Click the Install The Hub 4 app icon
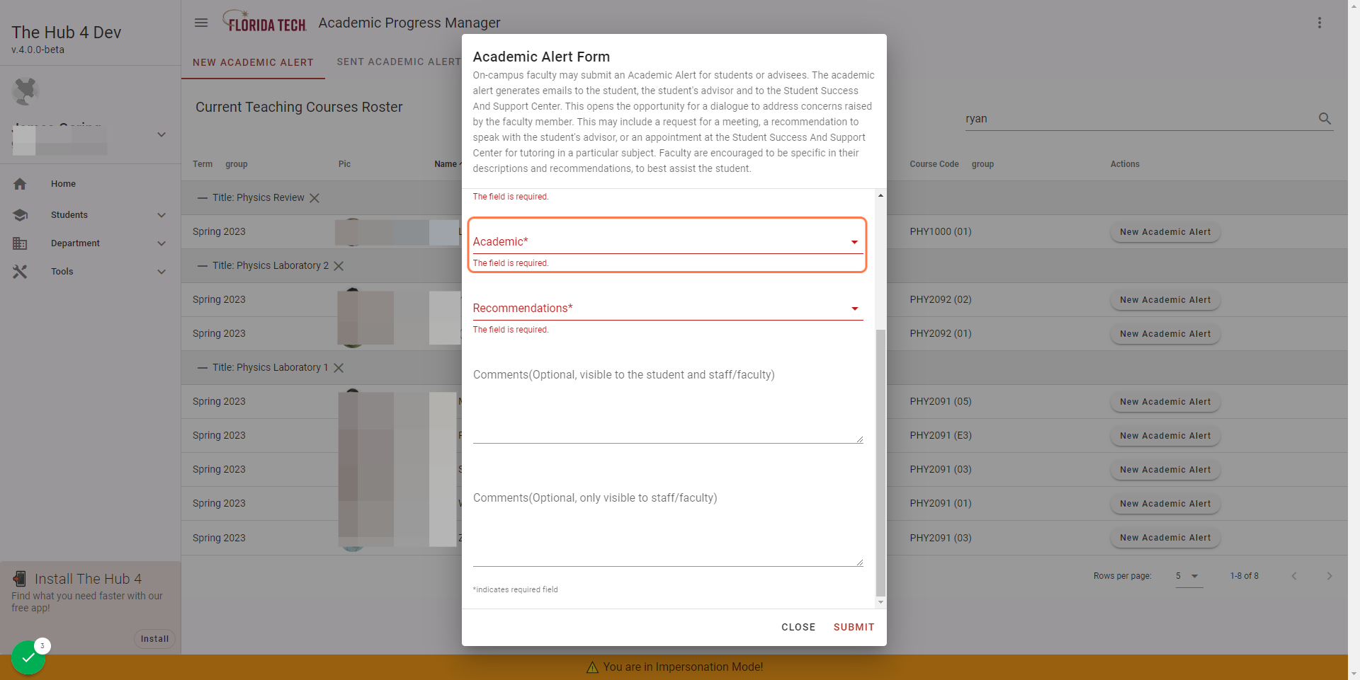This screenshot has width=1360, height=680. coord(20,579)
